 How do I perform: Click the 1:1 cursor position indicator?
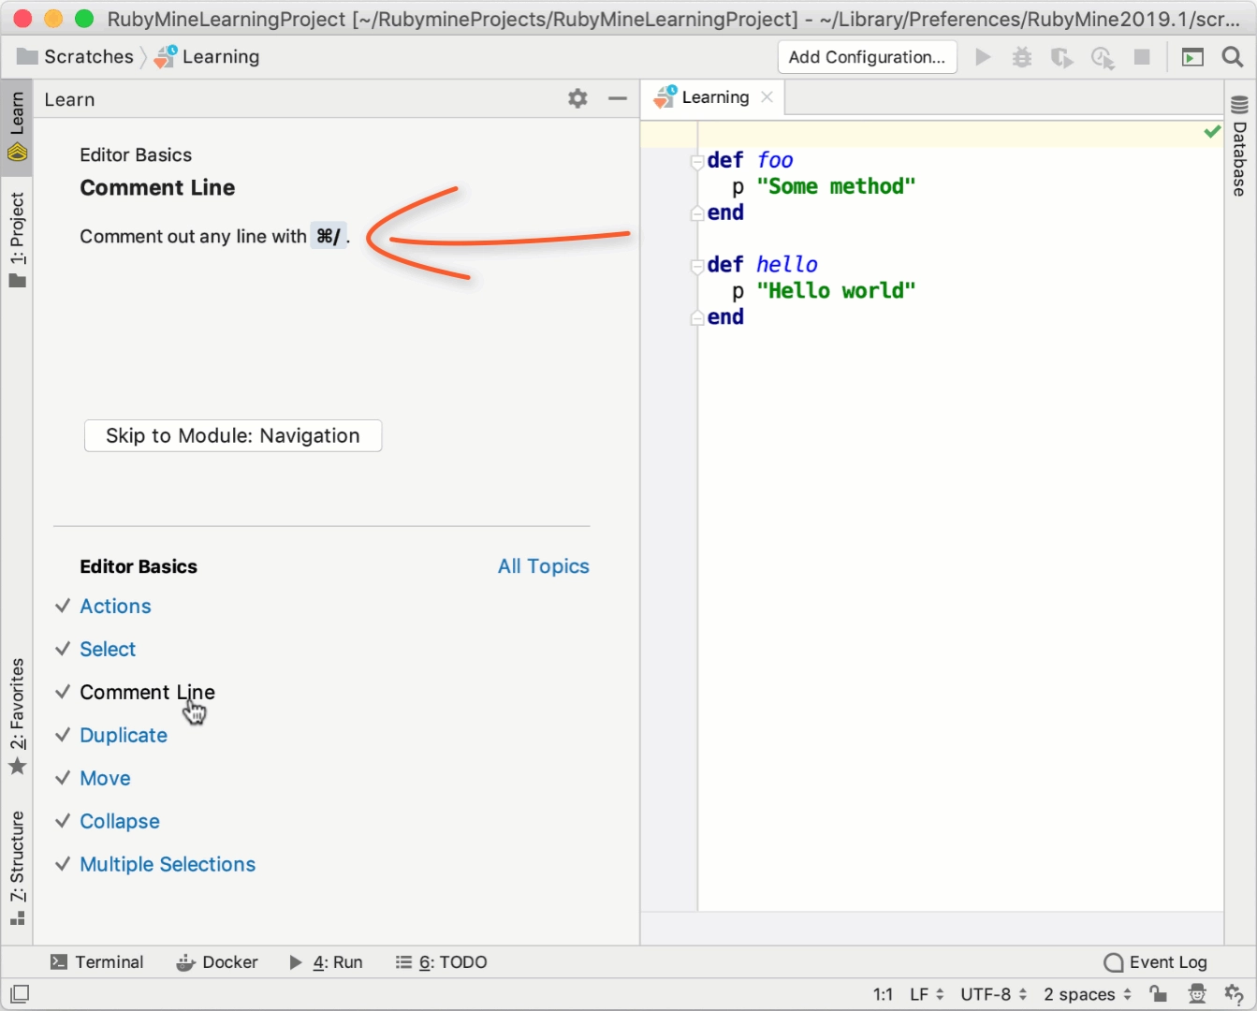[883, 994]
